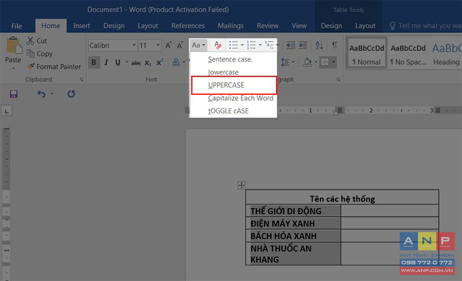Decrease indent icon
462x281 pixels.
(291, 45)
